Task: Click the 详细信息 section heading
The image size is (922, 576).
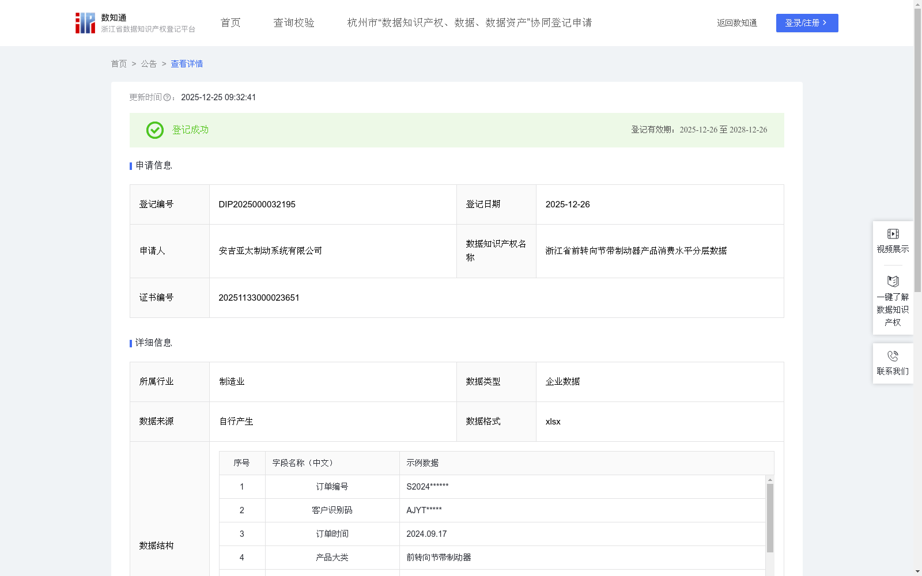Action: click(153, 343)
